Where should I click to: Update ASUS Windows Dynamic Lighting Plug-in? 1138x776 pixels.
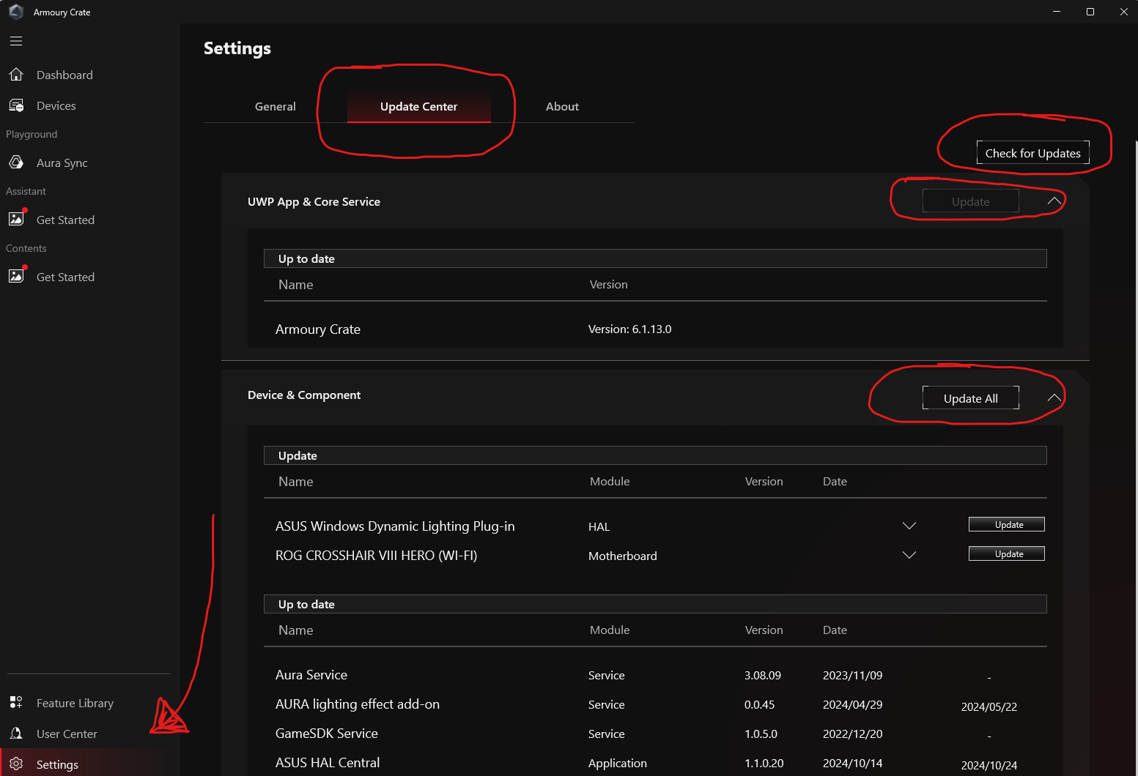[x=1007, y=524]
